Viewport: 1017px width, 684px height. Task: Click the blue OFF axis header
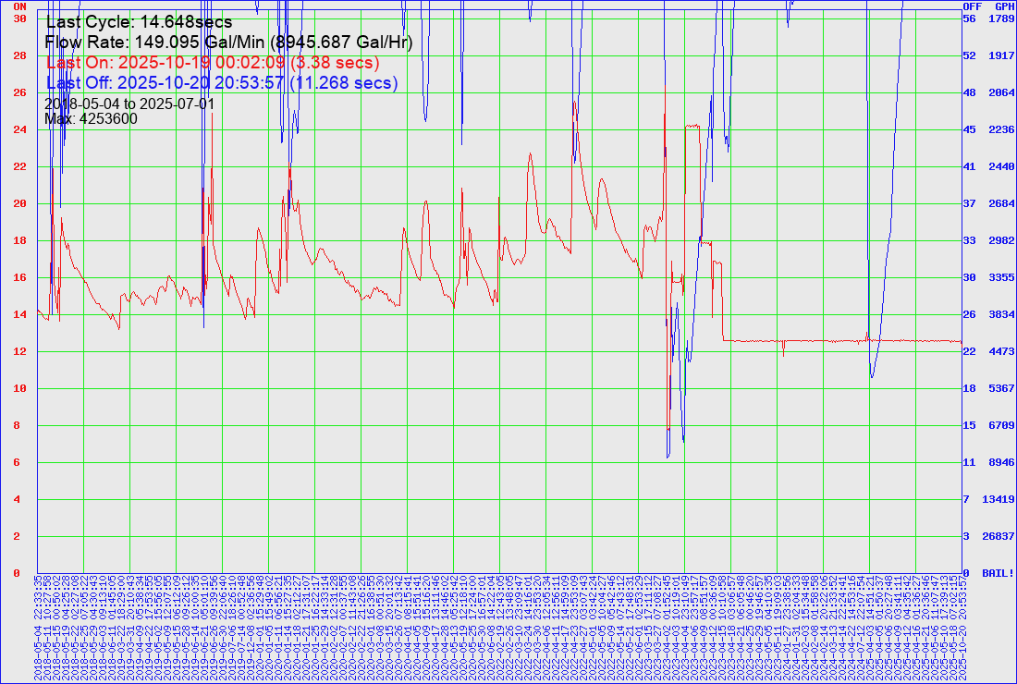pyautogui.click(x=972, y=6)
